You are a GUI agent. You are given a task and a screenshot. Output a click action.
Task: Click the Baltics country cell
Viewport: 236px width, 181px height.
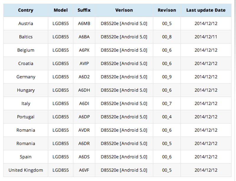coord(26,37)
